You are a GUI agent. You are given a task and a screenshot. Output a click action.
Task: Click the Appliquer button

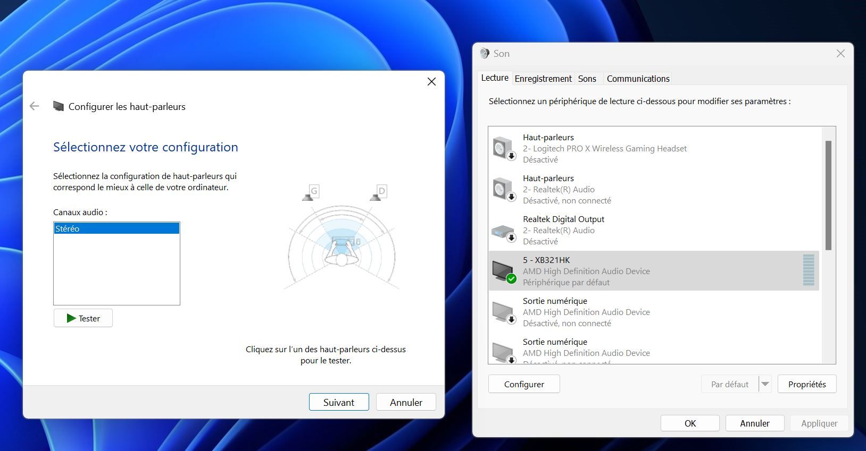(x=819, y=423)
